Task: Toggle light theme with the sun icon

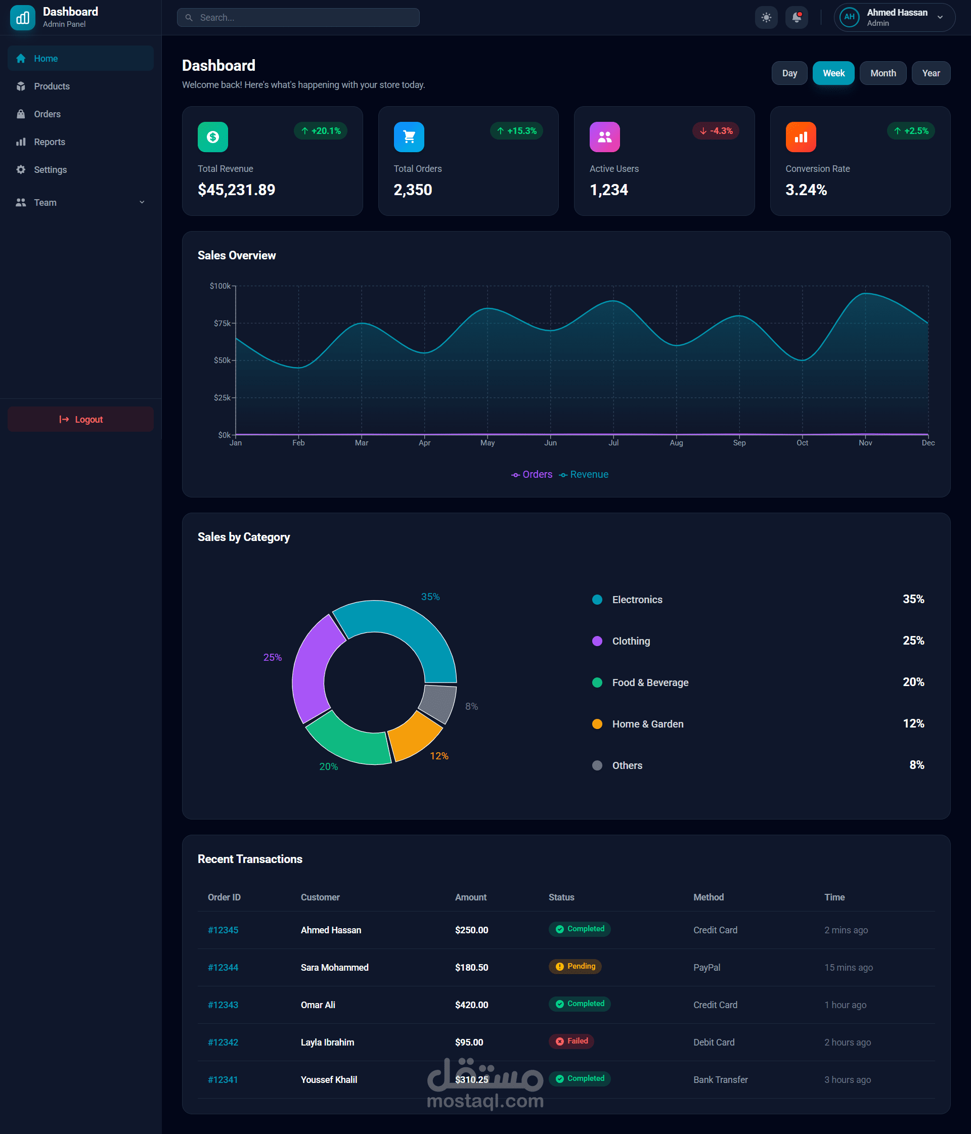Action: pos(766,17)
